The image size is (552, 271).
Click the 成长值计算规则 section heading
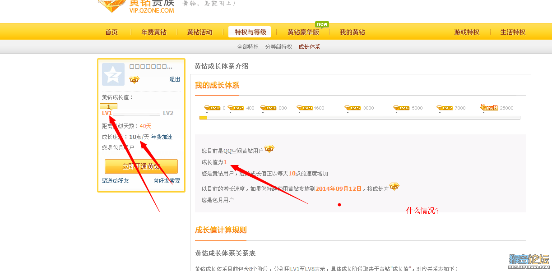point(221,230)
